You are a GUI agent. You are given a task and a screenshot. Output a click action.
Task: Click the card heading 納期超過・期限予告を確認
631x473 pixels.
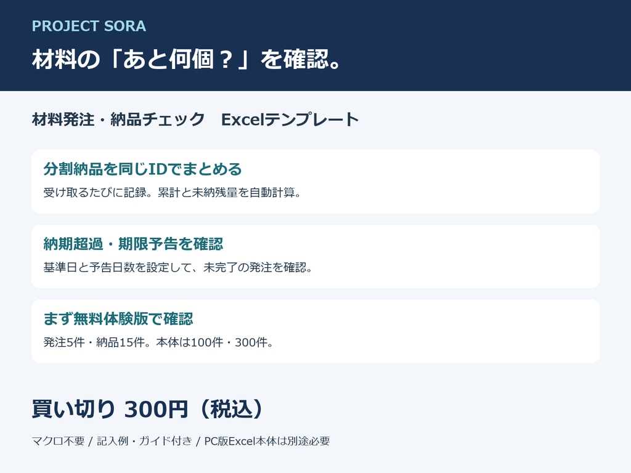click(x=133, y=244)
